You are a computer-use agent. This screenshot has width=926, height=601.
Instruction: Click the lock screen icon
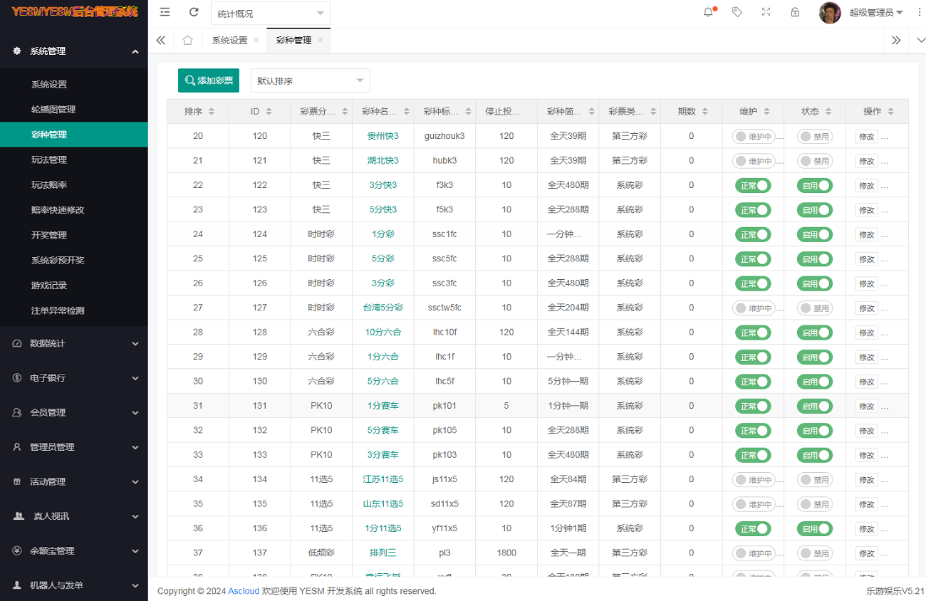(x=795, y=12)
